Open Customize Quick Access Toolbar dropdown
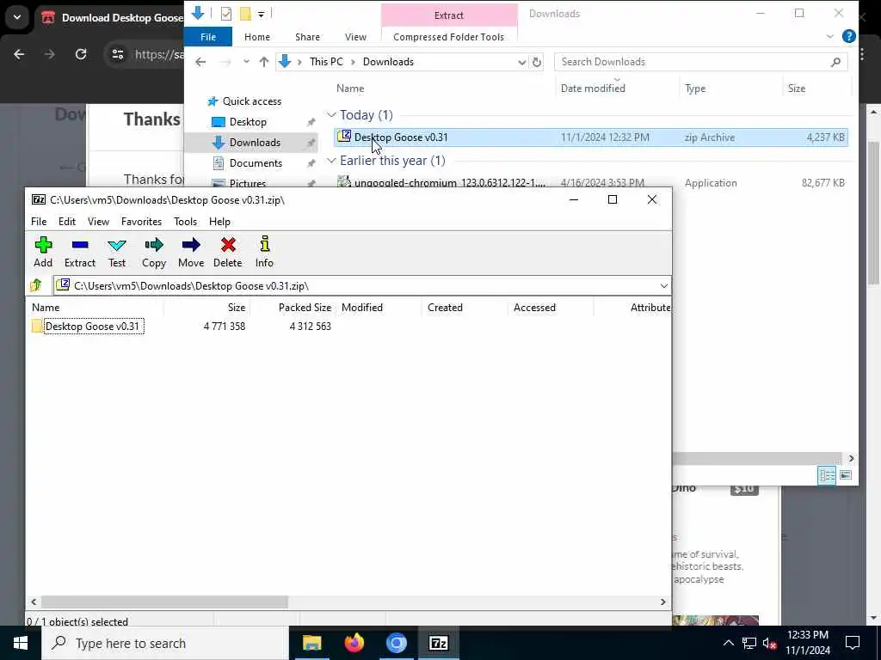Viewport: 881px width, 660px height. tap(262, 14)
